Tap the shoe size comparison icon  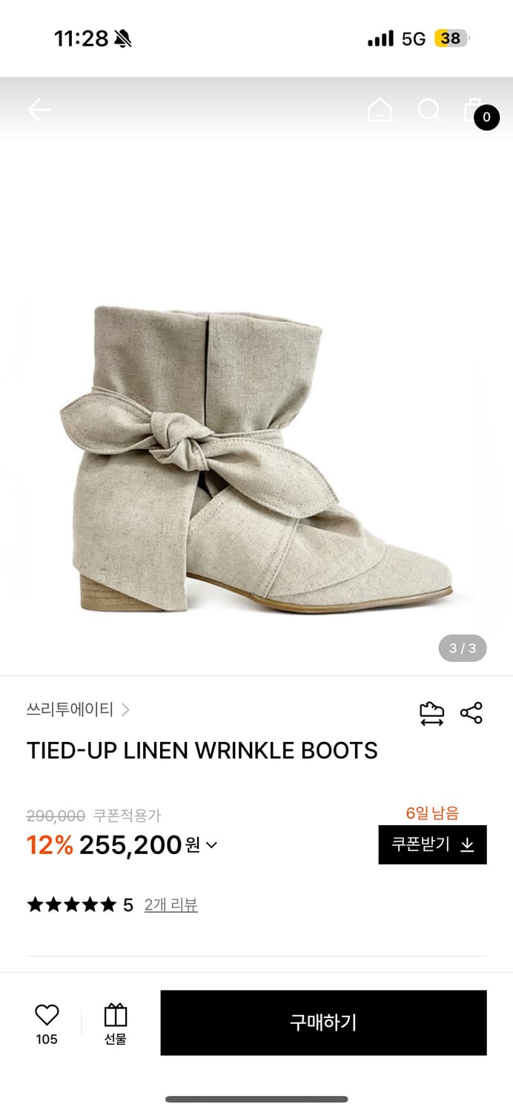(x=431, y=713)
